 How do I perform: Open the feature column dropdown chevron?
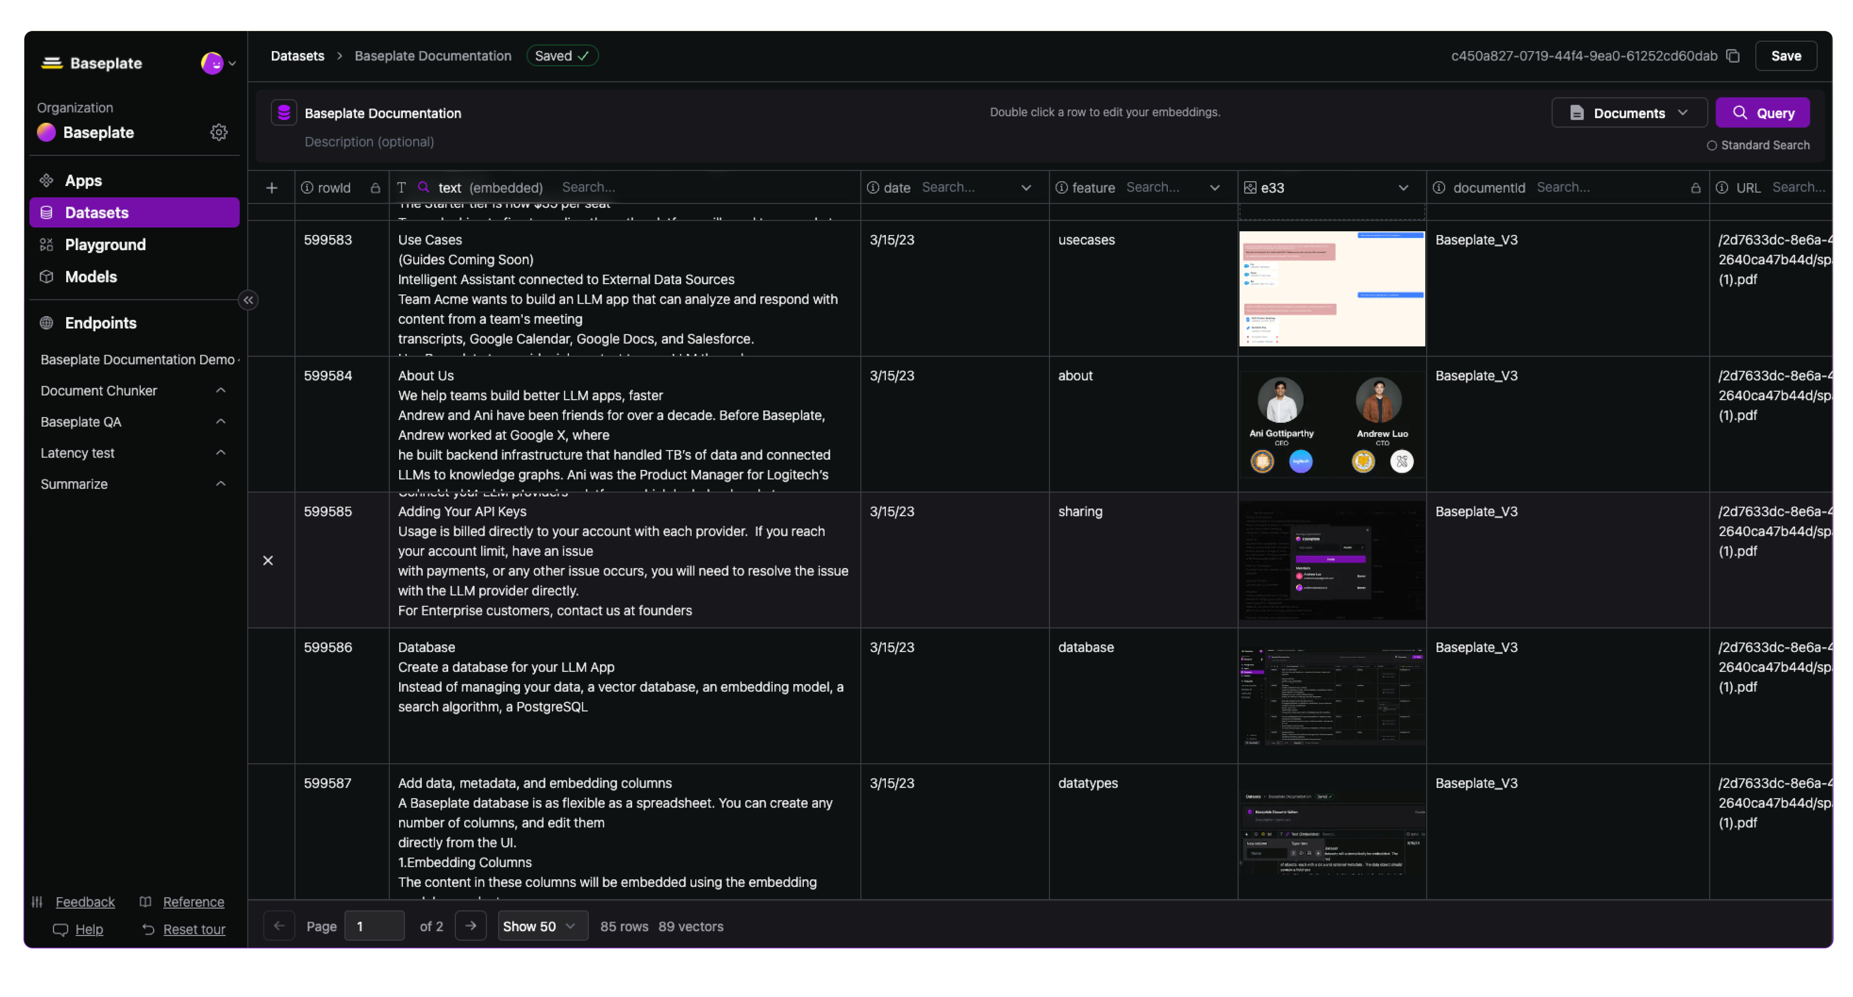point(1214,188)
